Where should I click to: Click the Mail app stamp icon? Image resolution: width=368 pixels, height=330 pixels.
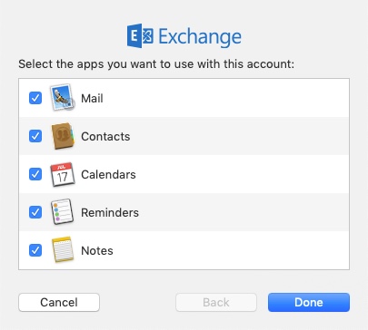tap(63, 97)
